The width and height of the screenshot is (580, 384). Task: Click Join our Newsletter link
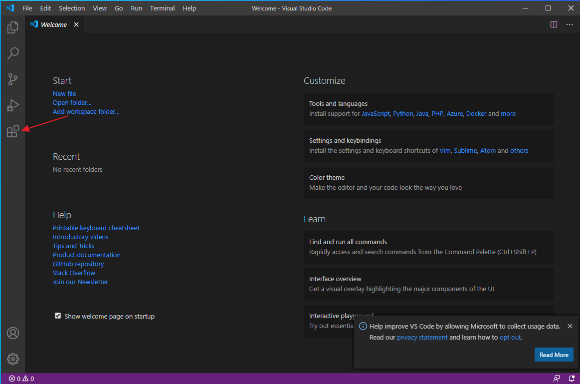80,282
